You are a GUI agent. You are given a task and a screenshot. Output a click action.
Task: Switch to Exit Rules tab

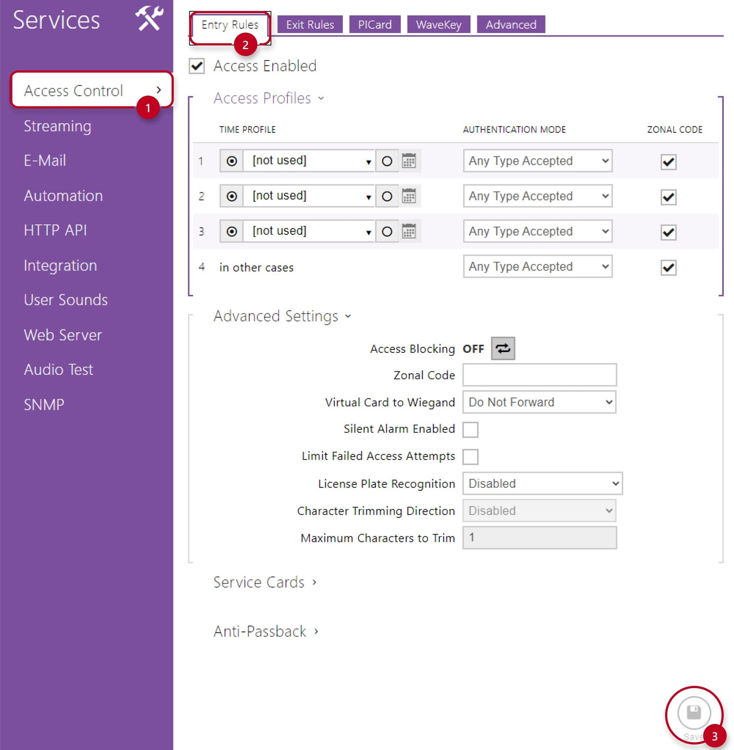310,25
